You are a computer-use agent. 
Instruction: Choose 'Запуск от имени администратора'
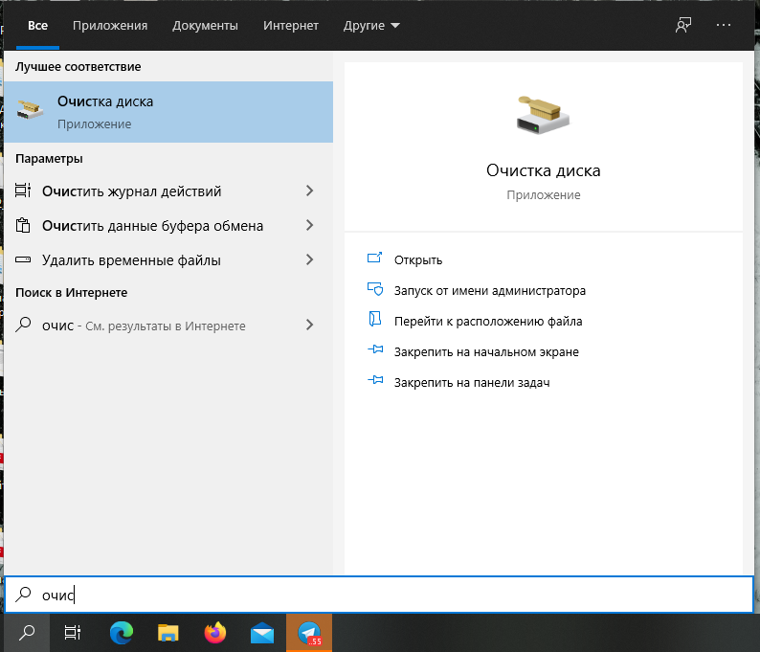489,290
